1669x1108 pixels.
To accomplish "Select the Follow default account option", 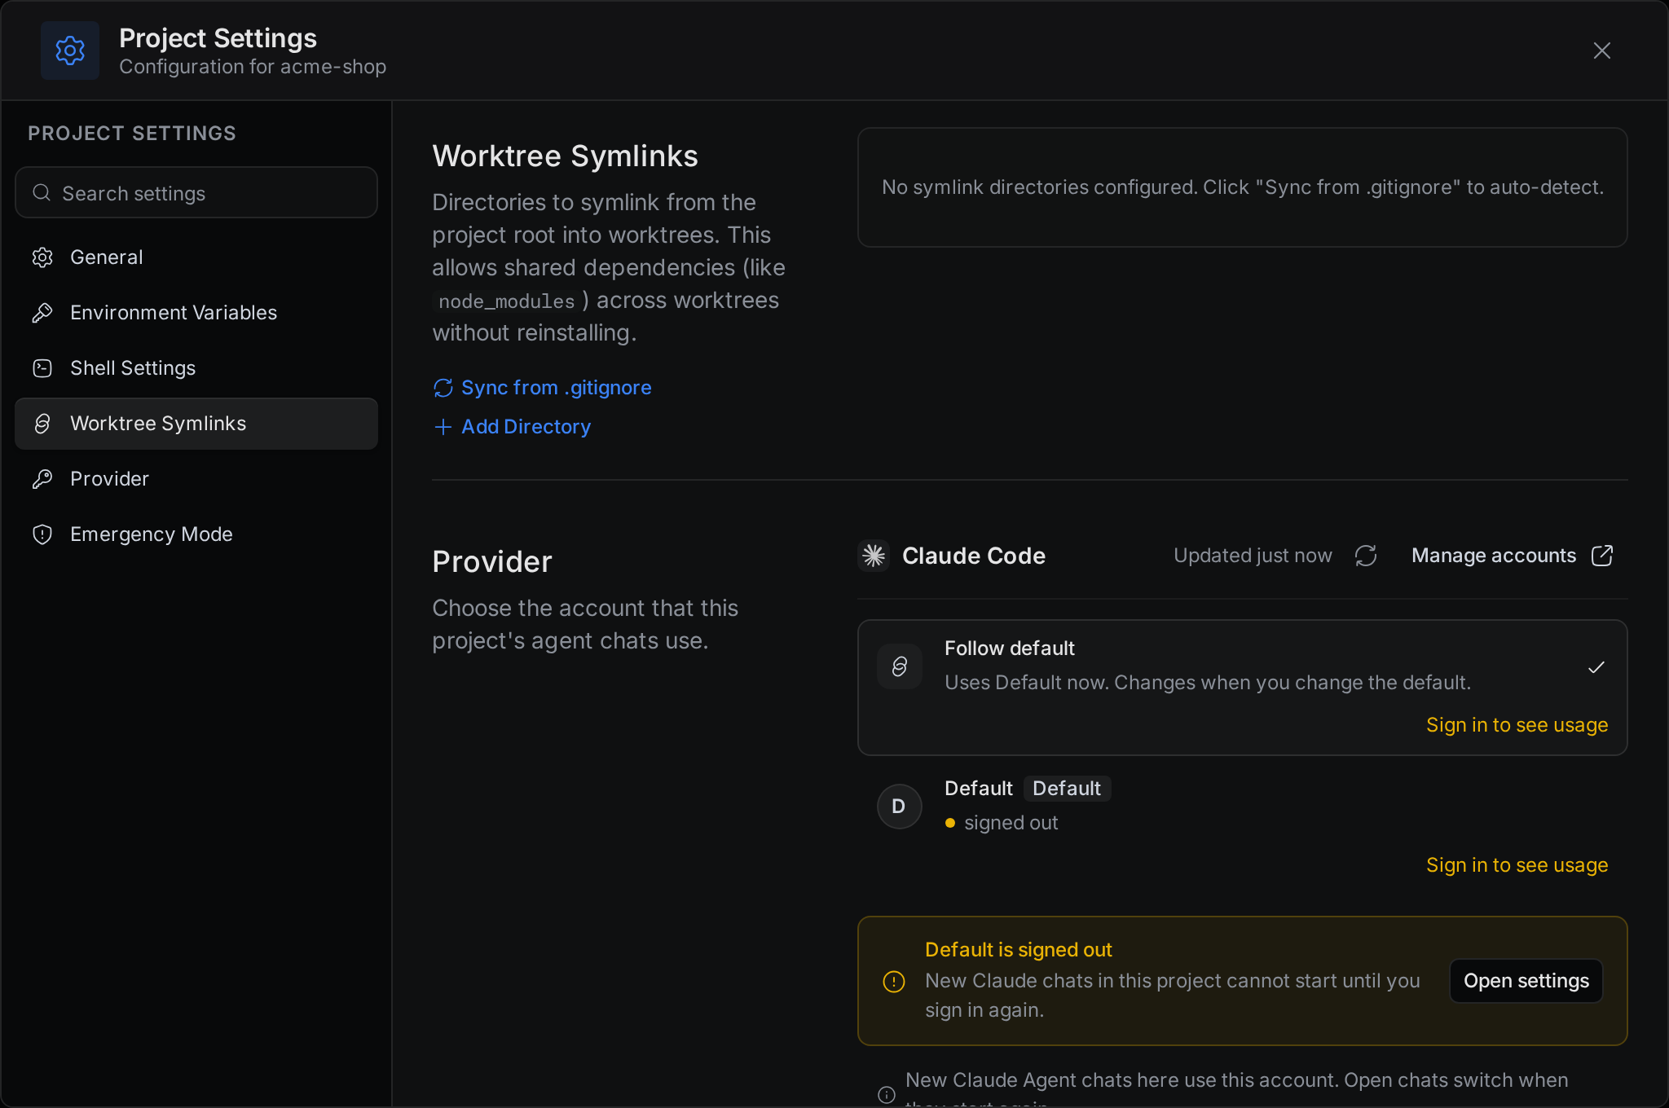I will [1242, 688].
